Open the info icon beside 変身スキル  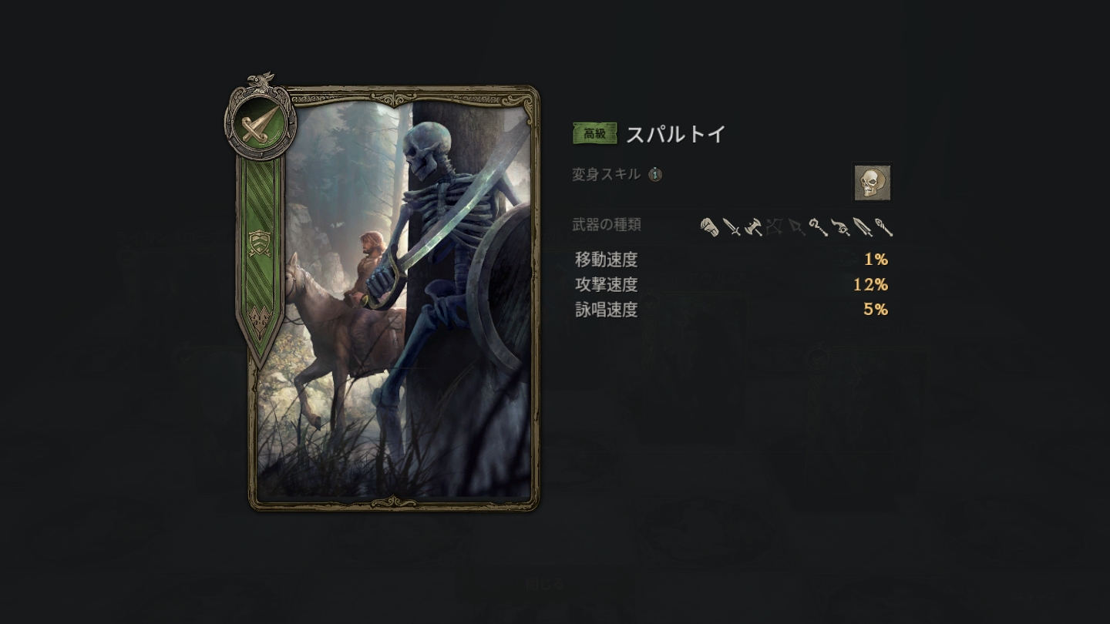[x=654, y=174]
